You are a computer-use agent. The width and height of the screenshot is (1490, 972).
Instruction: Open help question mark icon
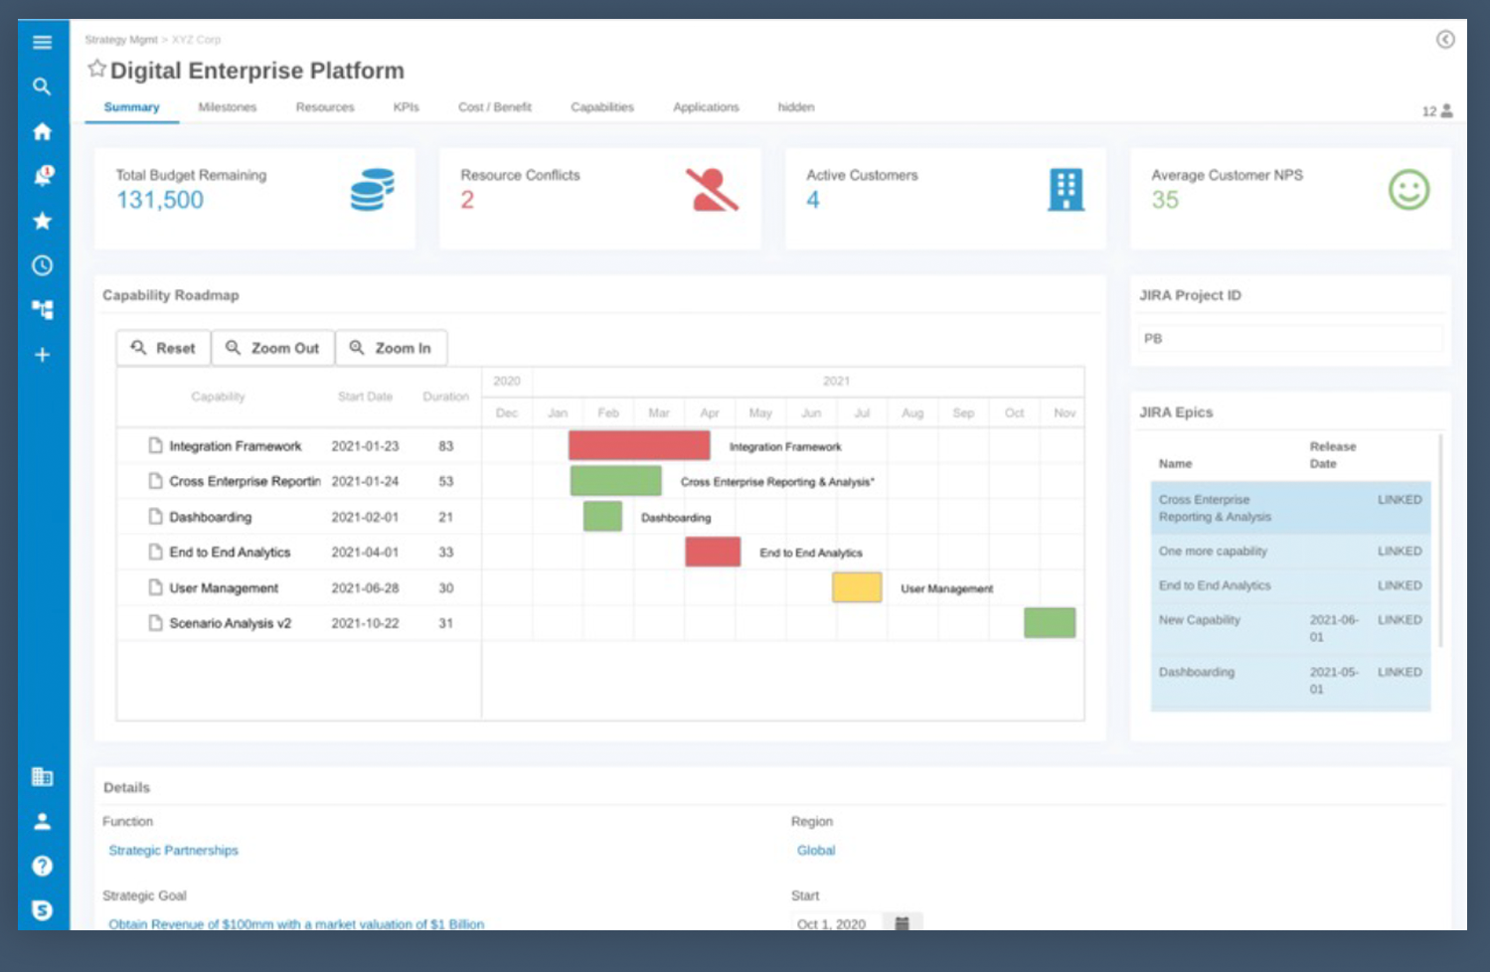tap(42, 866)
